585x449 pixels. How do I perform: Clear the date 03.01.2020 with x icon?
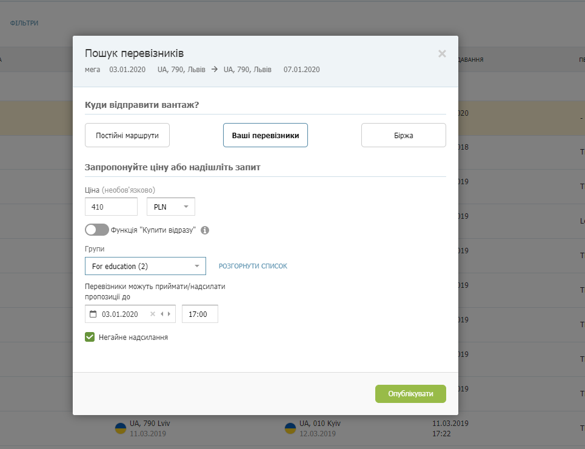[x=153, y=314]
